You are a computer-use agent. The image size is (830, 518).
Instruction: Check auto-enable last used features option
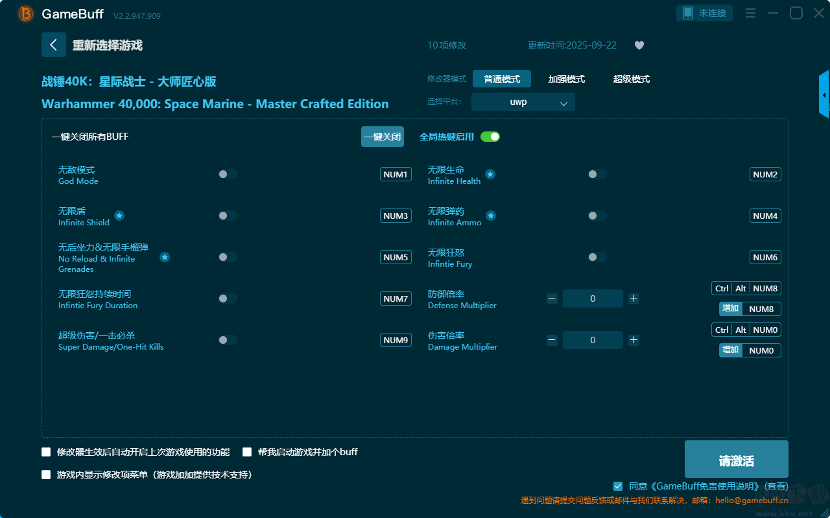click(46, 452)
